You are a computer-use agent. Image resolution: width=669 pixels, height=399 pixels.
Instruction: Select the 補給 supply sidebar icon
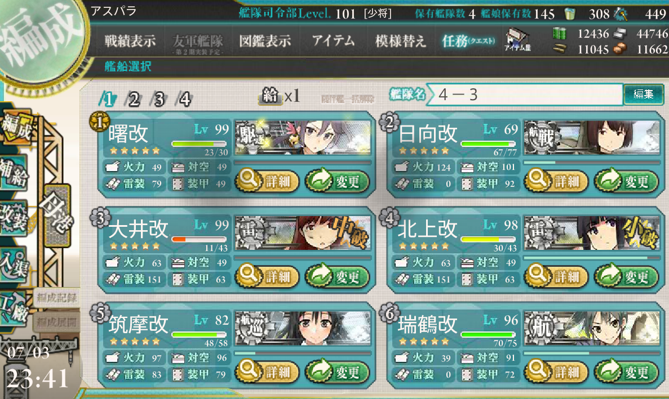(14, 172)
